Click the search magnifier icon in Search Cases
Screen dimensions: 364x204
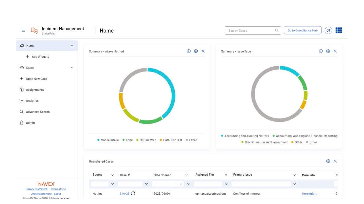tap(277, 30)
